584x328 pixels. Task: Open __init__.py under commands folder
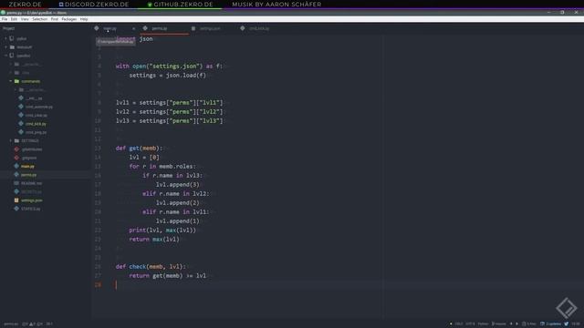34,98
